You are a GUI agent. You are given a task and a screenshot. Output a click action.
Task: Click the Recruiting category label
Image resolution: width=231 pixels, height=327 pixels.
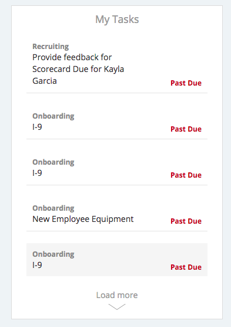coord(51,46)
